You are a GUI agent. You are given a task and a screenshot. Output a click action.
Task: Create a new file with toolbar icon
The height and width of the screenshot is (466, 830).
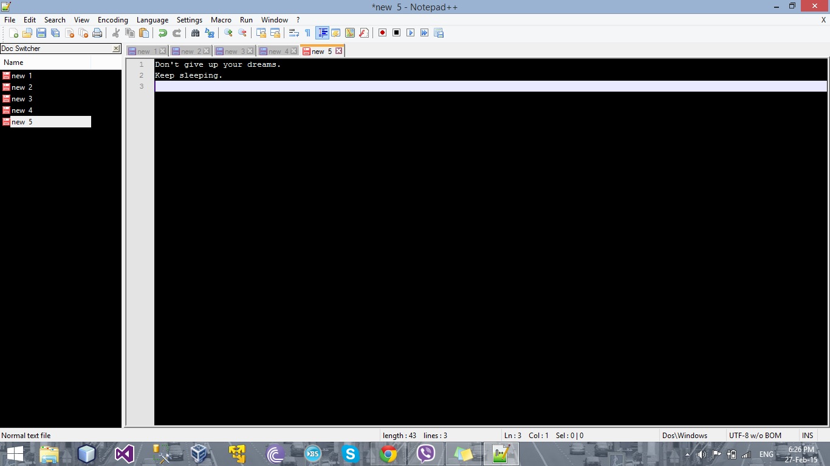click(x=13, y=33)
